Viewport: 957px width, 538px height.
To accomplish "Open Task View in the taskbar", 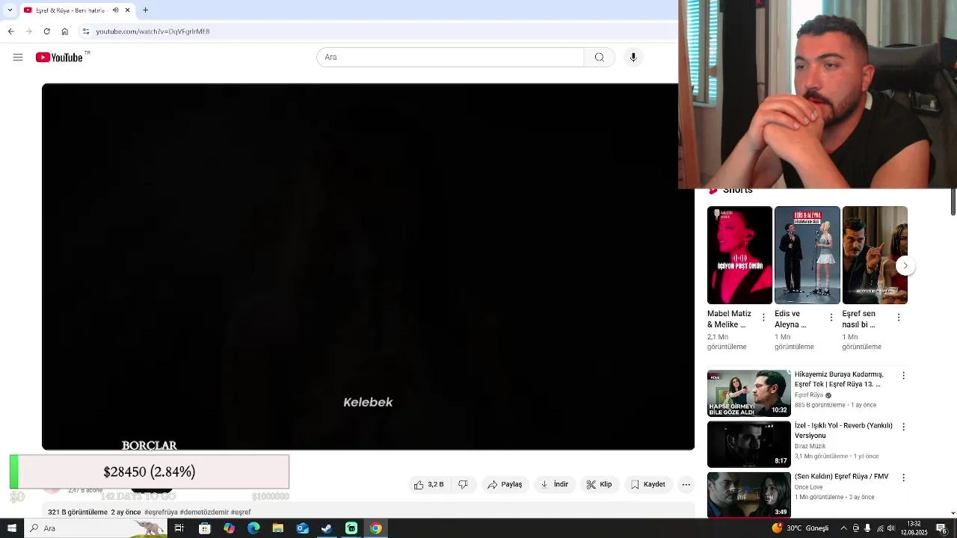I will 179,528.
